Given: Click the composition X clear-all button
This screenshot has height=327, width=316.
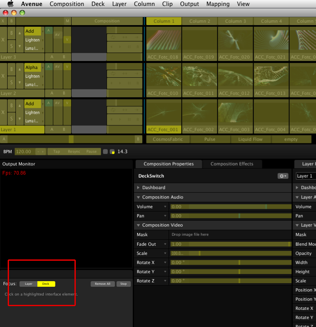Looking at the screenshot, I should pyautogui.click(x=3, y=21).
